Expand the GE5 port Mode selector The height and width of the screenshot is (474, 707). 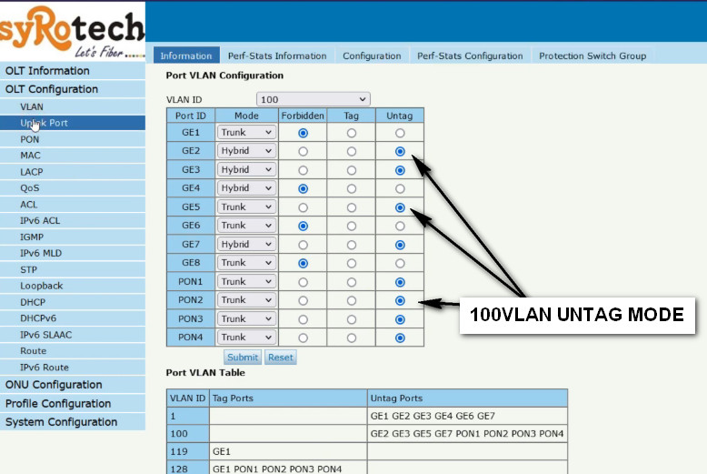[245, 207]
